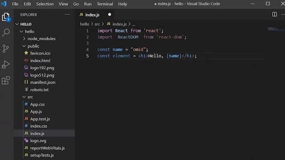The image size is (285, 160).
Task: Click the JS icon of App.test.js
Action: [26, 119]
